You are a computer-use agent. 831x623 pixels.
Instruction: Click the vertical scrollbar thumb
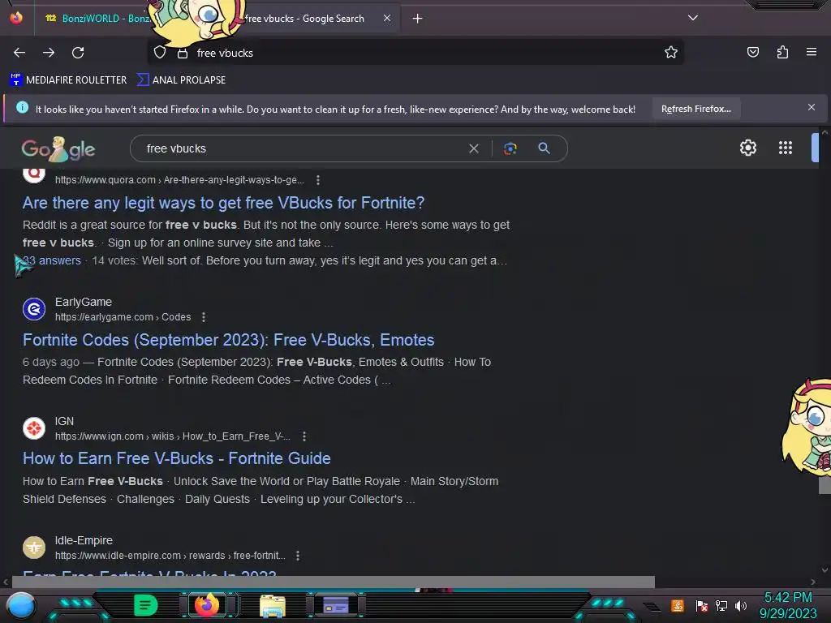(825, 485)
